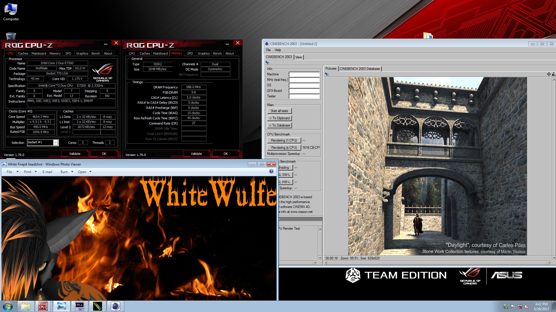Click the pin icon under the Pictures tab

(x=327, y=74)
